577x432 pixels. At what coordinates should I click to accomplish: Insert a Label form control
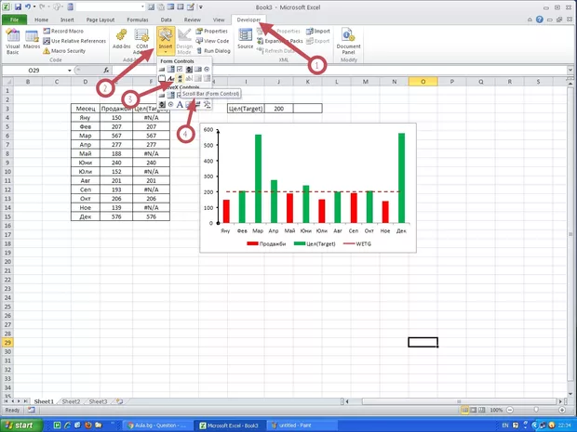[170, 78]
